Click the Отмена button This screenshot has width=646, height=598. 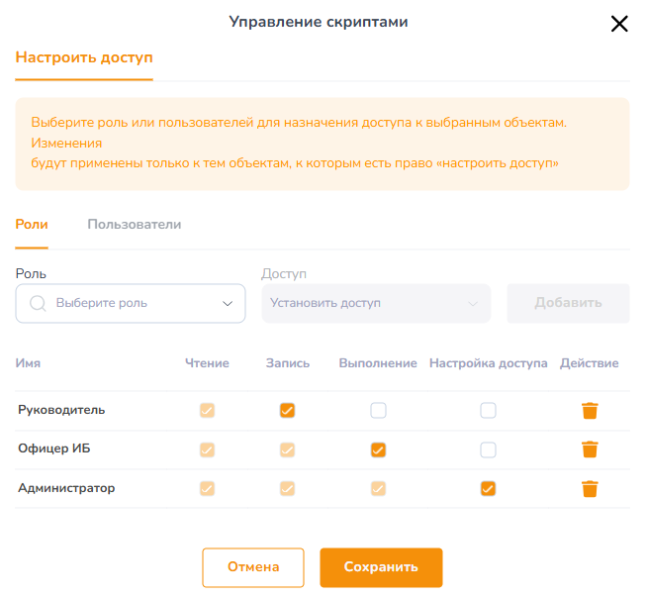click(x=253, y=567)
